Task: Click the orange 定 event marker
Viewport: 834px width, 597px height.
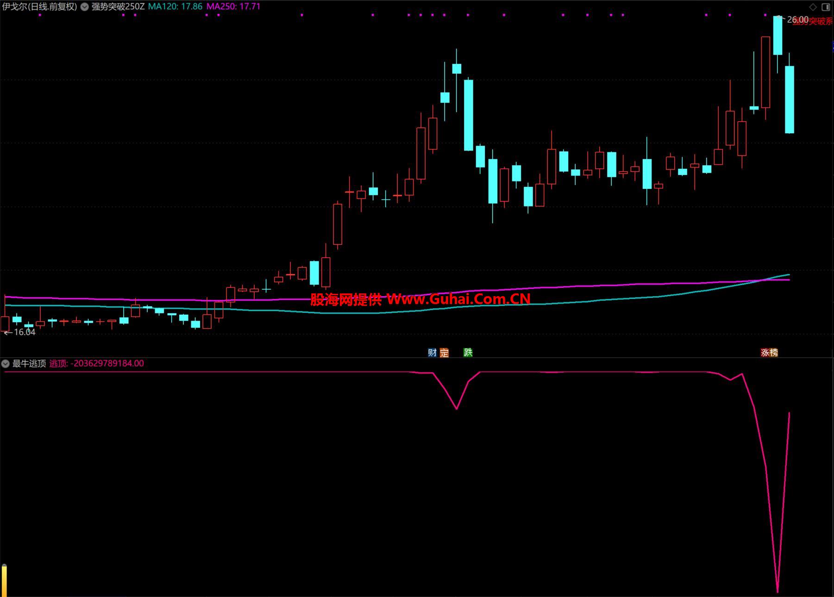Action: [444, 353]
